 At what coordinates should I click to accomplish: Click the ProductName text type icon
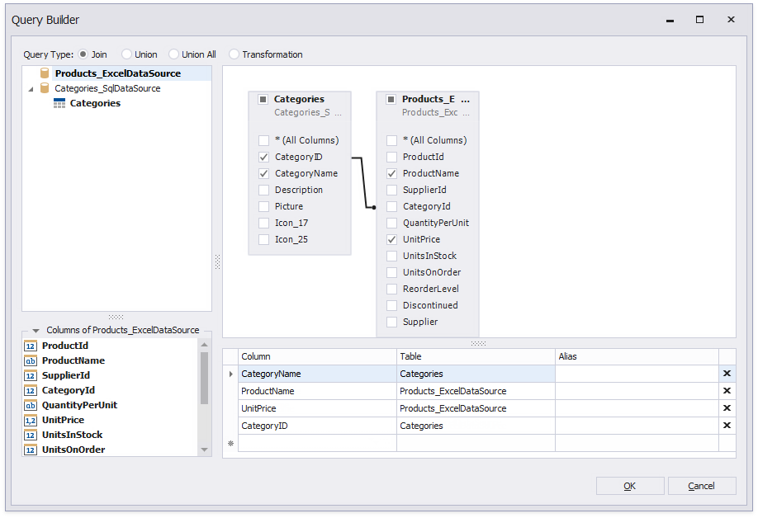31,361
